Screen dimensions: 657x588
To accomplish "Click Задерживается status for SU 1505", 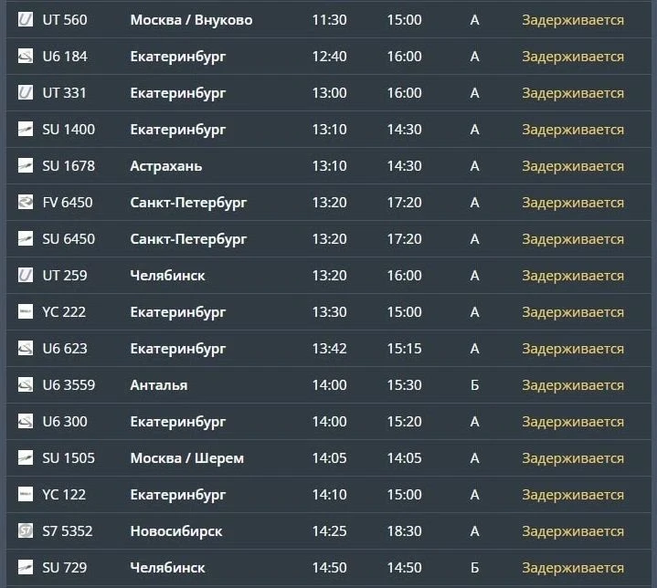I will pos(573,458).
